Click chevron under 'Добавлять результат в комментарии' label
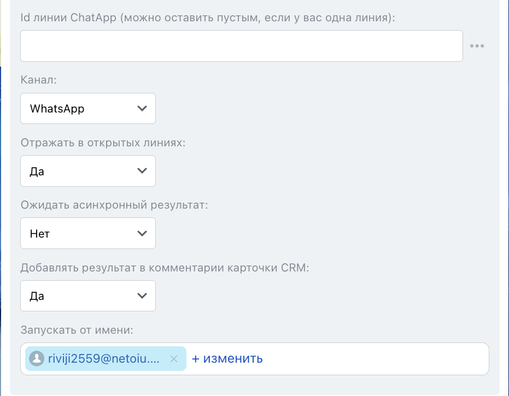Screen dimensions: 509x396 pyautogui.click(x=142, y=295)
